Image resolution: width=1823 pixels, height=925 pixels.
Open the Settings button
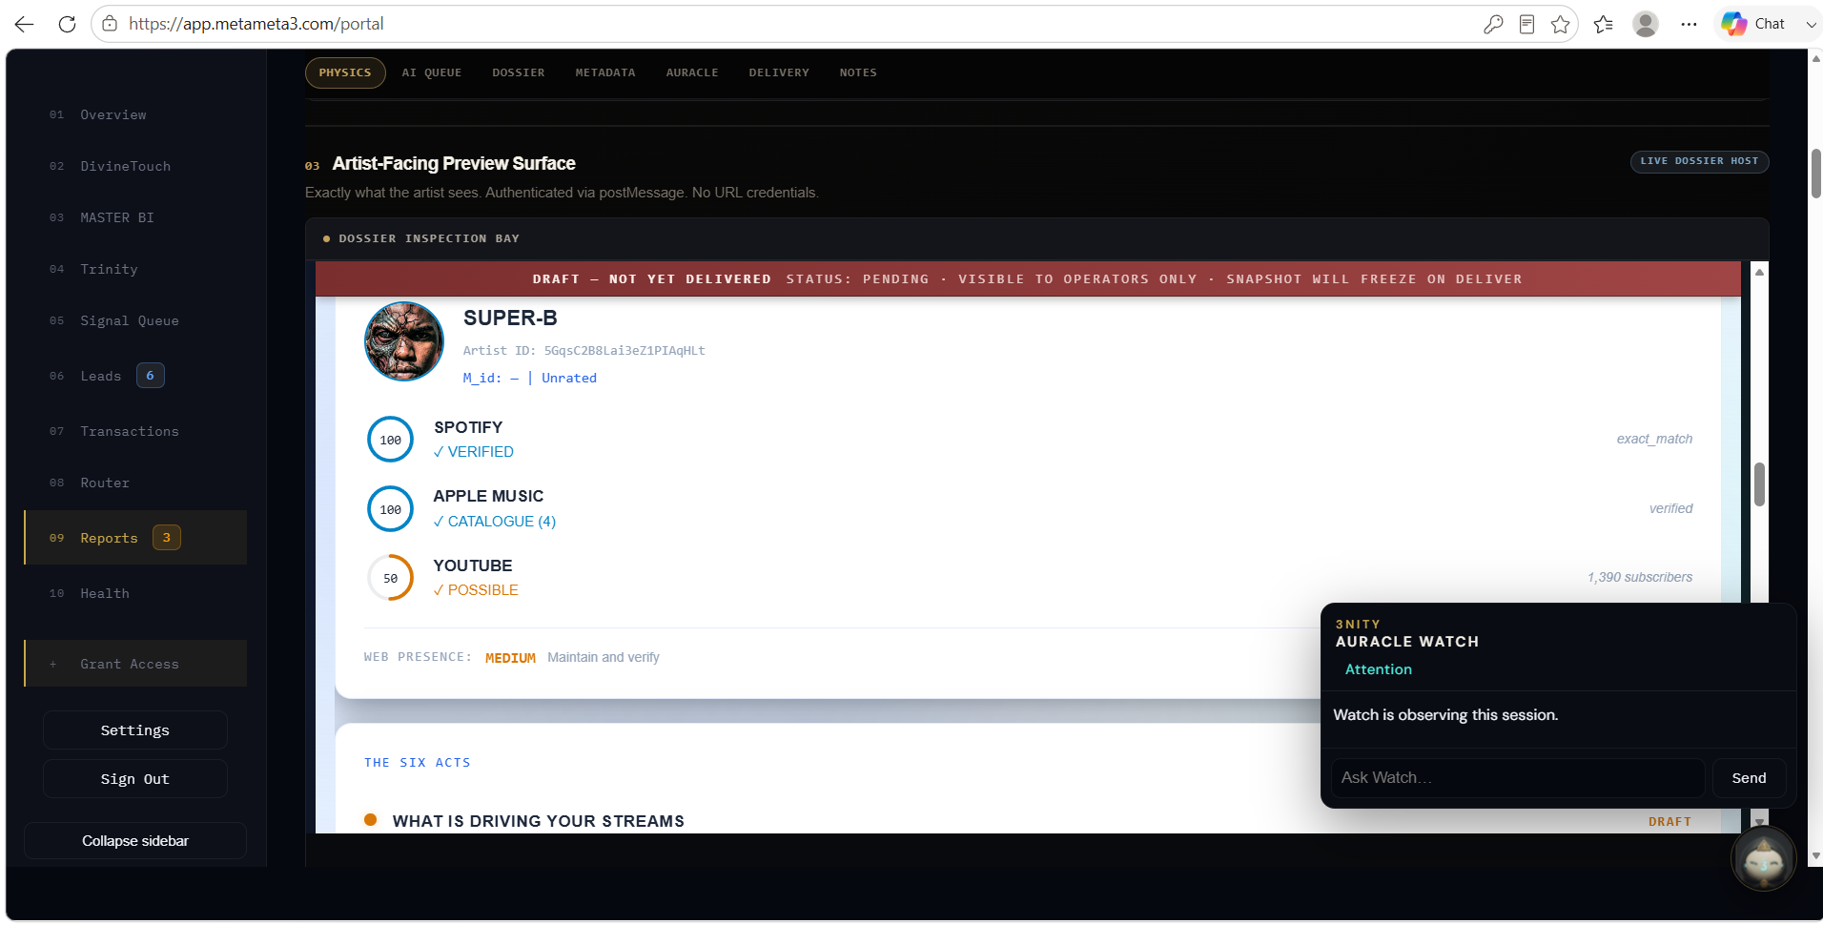click(x=135, y=730)
